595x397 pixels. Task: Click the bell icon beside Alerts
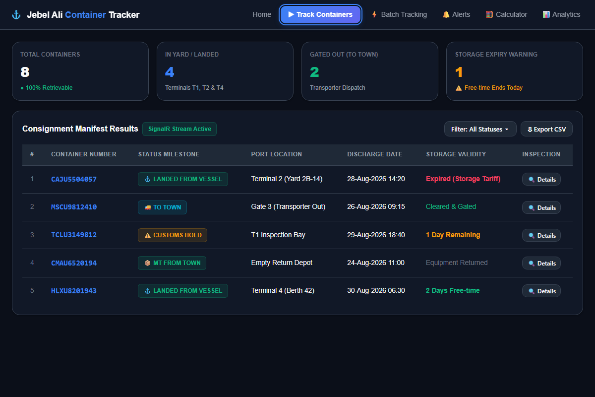pos(446,14)
